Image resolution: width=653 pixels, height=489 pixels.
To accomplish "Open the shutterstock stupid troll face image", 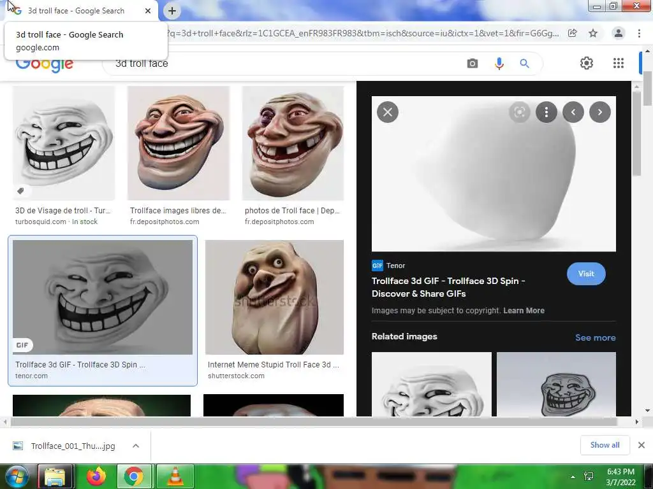I will [274, 297].
